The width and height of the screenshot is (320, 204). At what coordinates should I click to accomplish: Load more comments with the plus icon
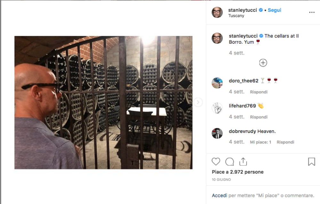[x=263, y=63]
